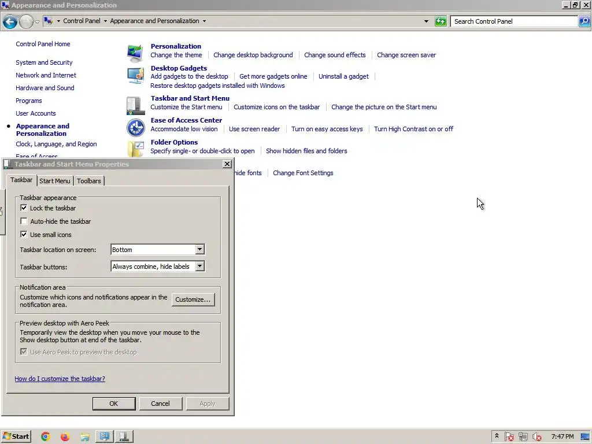The width and height of the screenshot is (592, 444).
Task: Open Change sound effects link
Action: (335, 55)
